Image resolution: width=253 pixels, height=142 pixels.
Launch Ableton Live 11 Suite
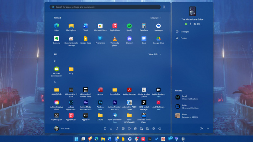click(x=71, y=92)
